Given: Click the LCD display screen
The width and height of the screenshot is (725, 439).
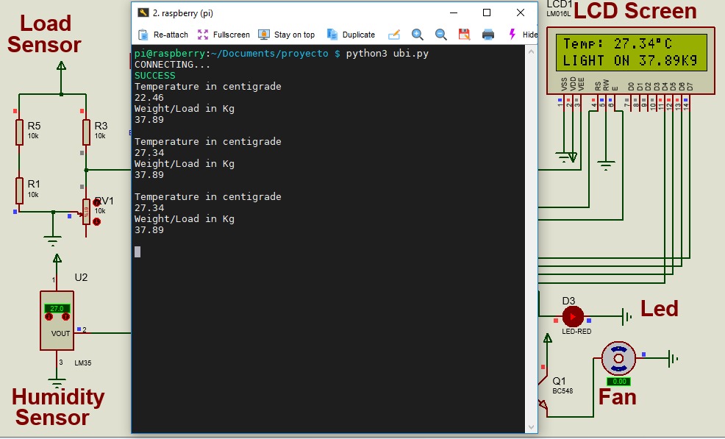Looking at the screenshot, I should click(631, 53).
